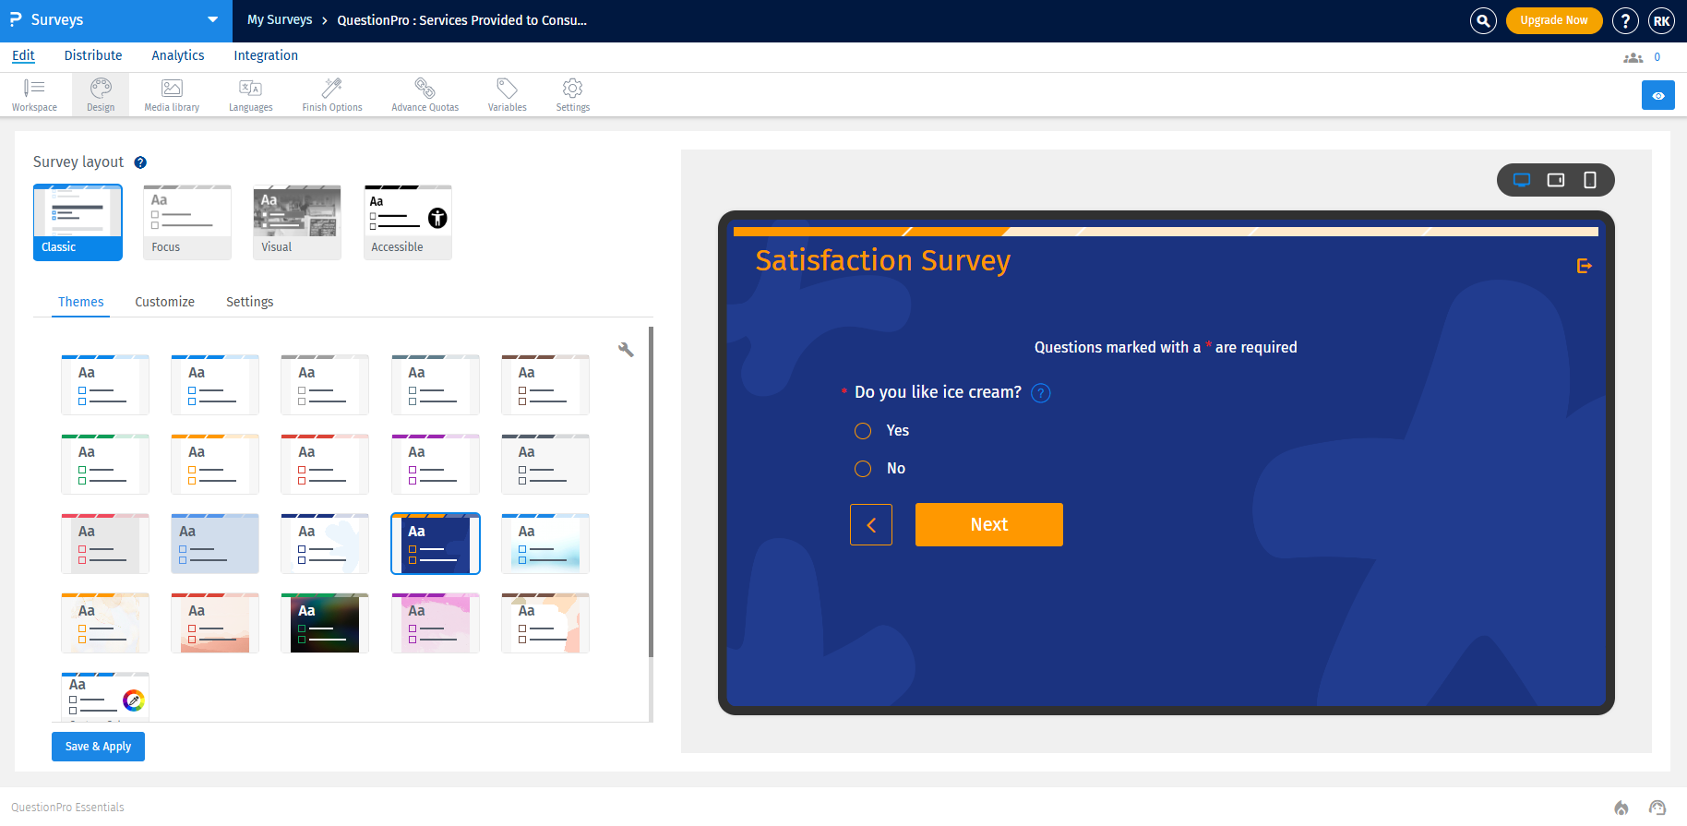Switch to the Customize tab
Image resolution: width=1687 pixels, height=826 pixels.
click(164, 302)
